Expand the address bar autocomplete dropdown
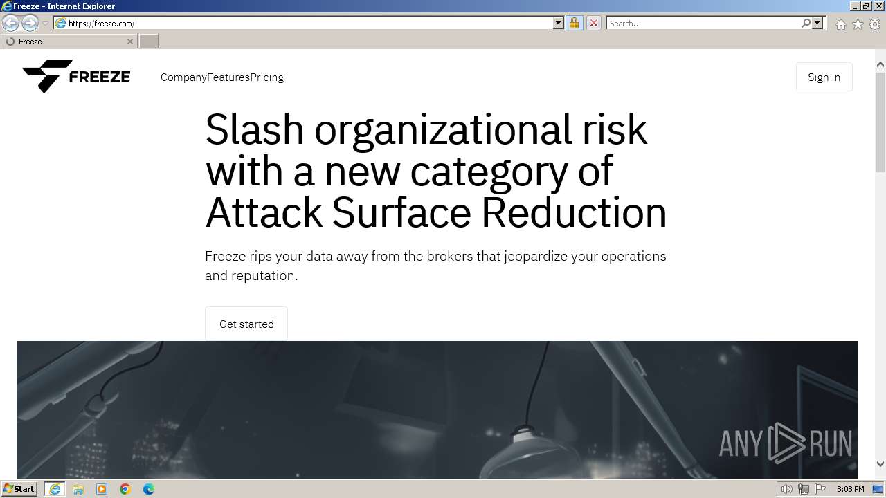This screenshot has height=498, width=886. (559, 23)
